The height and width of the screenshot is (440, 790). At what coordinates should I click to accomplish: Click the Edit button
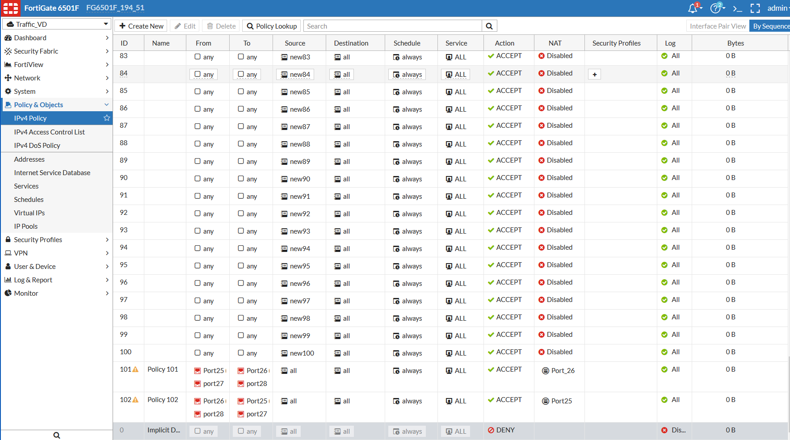[x=185, y=26]
